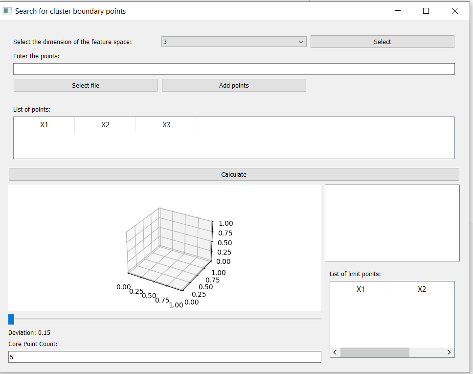This screenshot has height=374, width=473.
Task: Click the X2 column header in List of points
Action: [x=105, y=124]
